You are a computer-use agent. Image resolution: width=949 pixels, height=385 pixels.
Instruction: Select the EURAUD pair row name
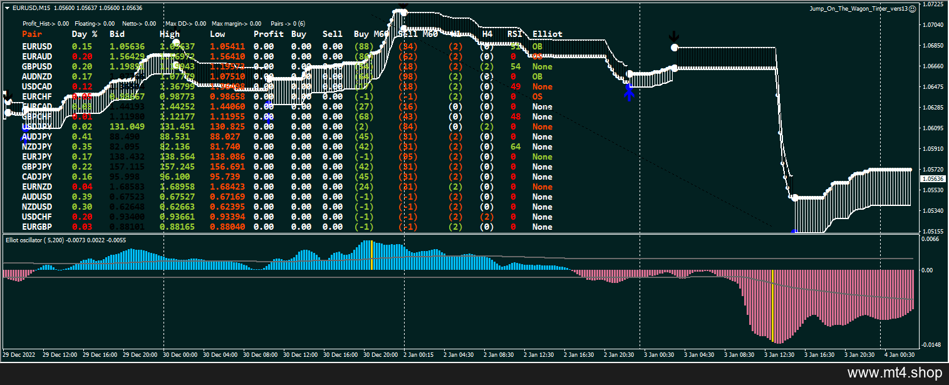37,56
